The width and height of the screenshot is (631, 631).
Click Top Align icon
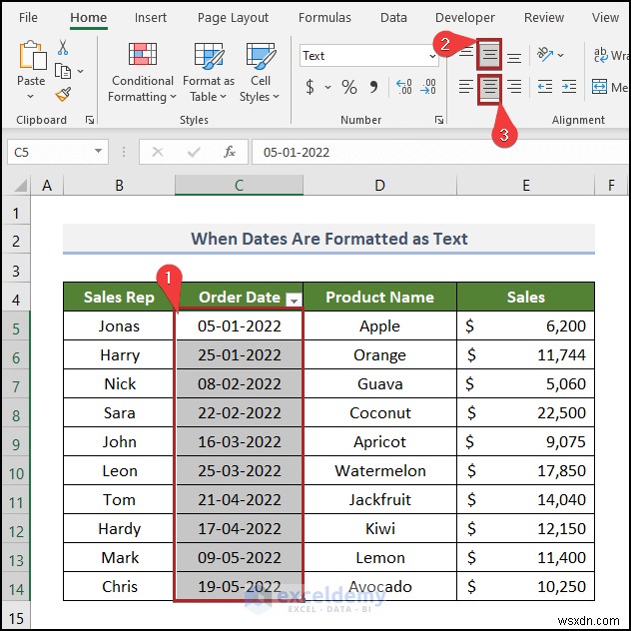coord(466,54)
